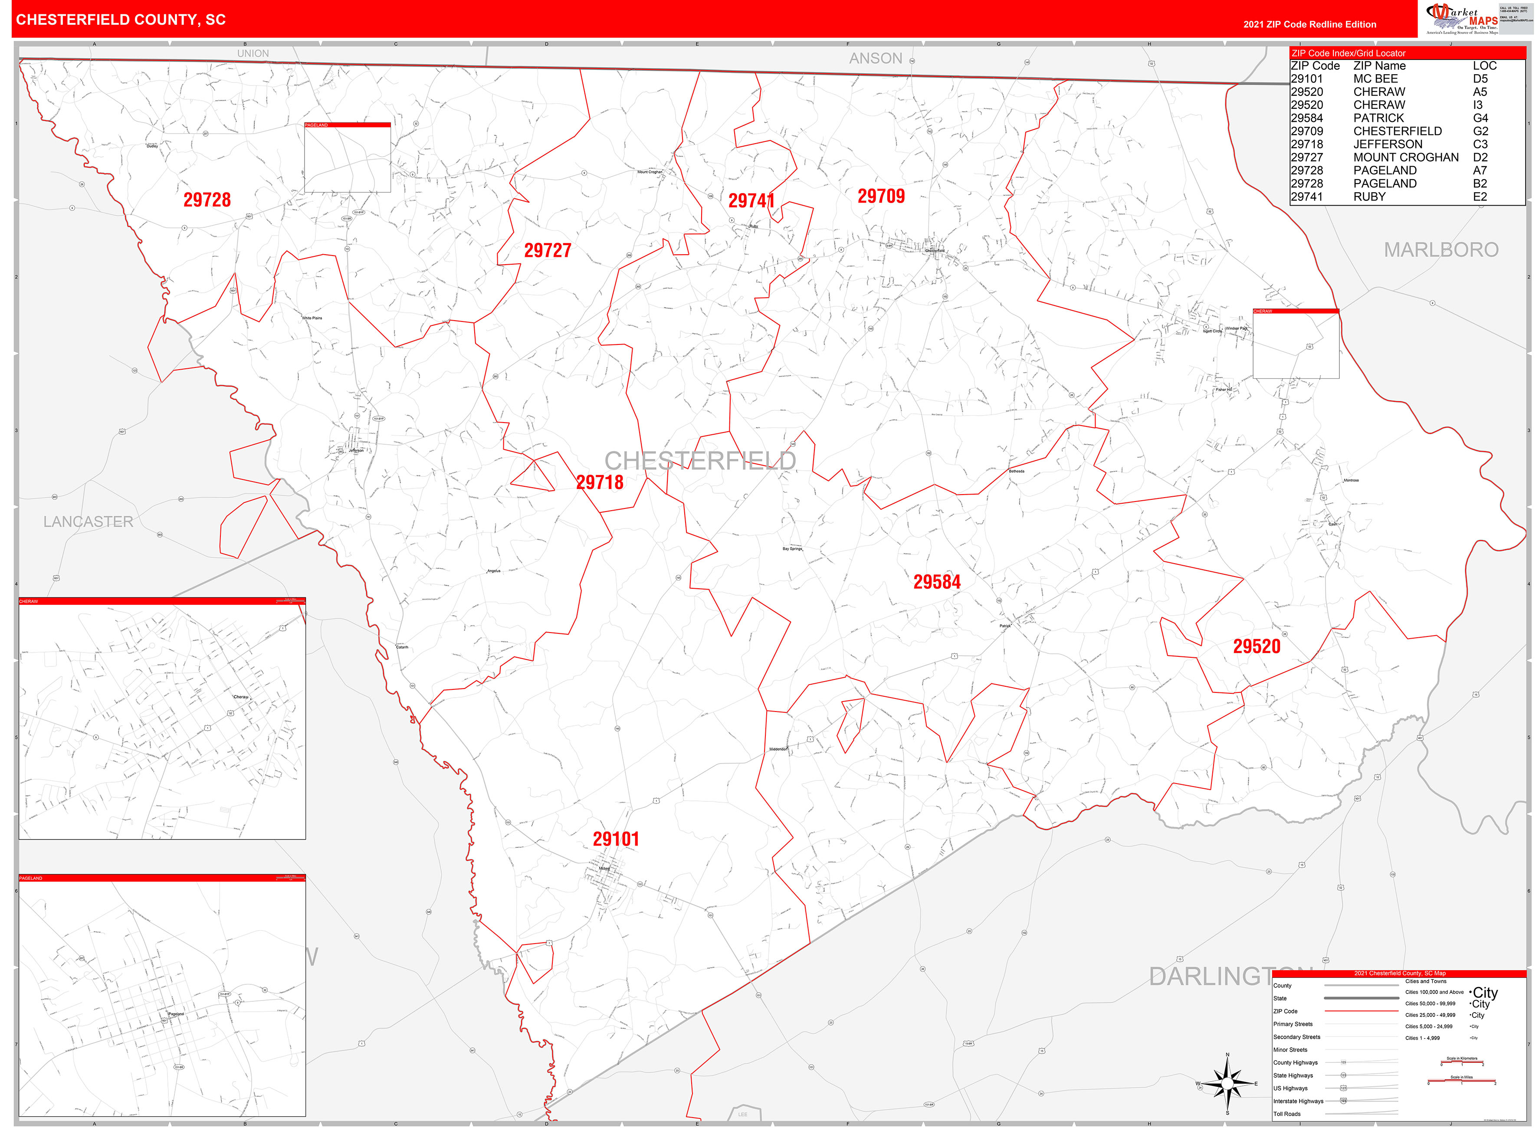Click the Scale in Miles bar
Viewport: 1539px width, 1128px height.
1461,1081
